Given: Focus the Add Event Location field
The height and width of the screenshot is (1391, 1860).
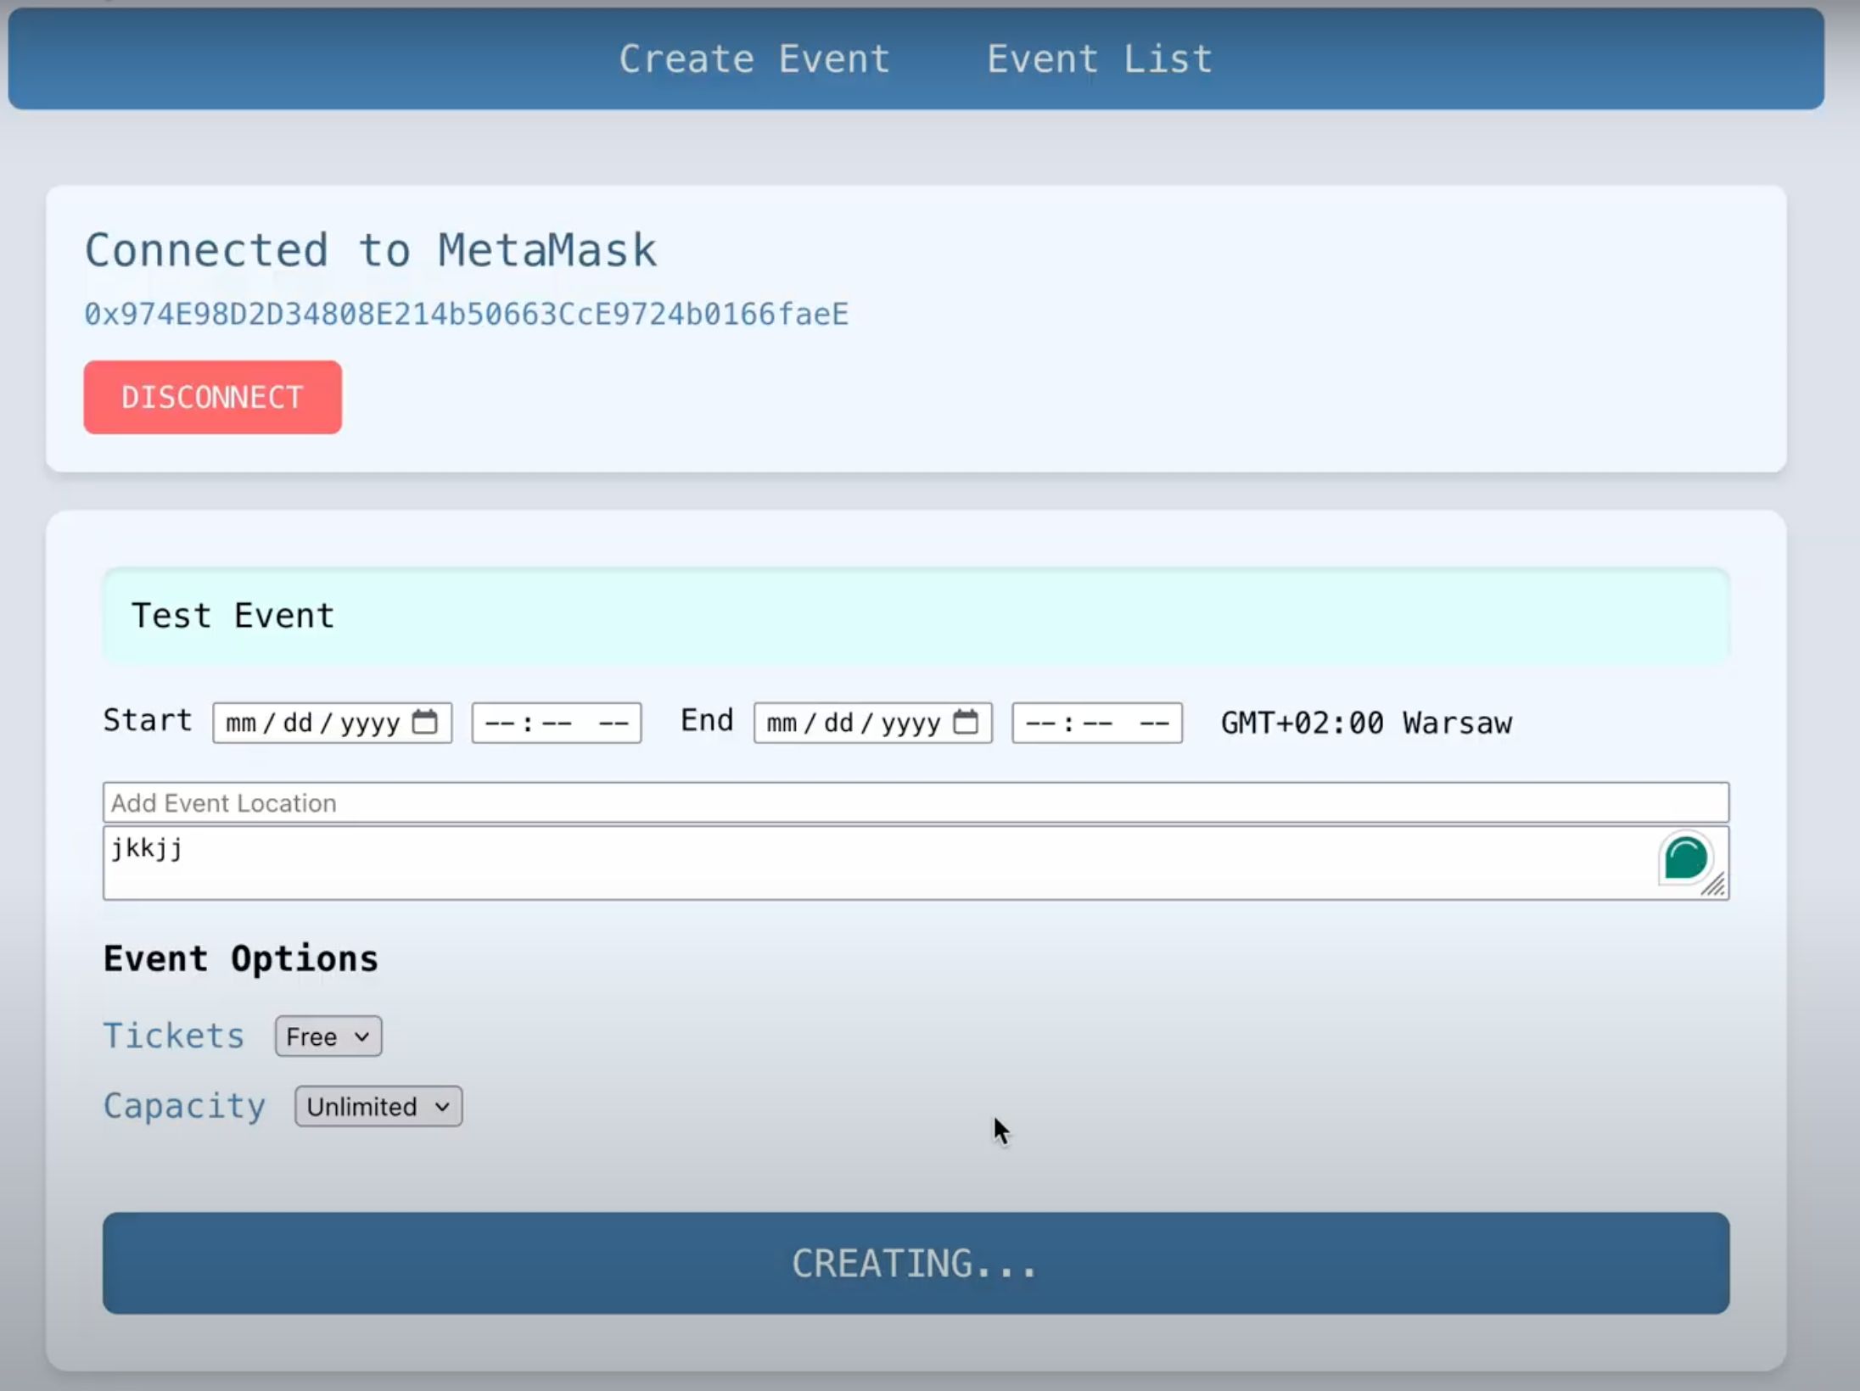Looking at the screenshot, I should tap(916, 802).
